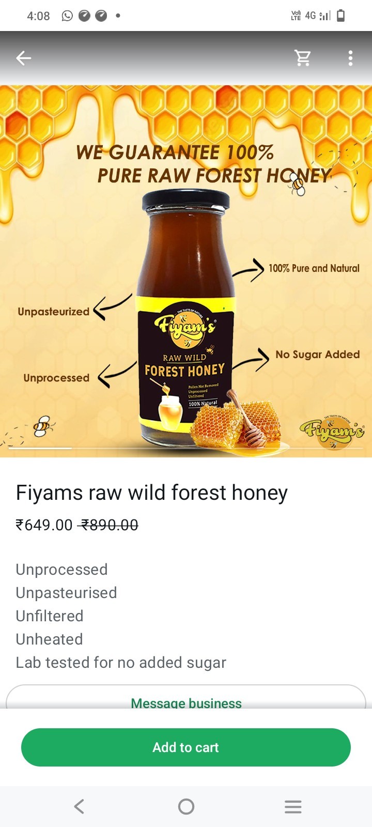The height and width of the screenshot is (827, 372).
Task: Tap the WhatsApp notification icon in status bar
Action: tap(67, 16)
